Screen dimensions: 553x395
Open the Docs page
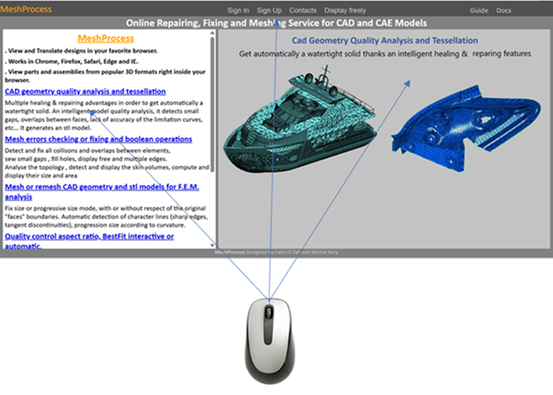click(x=504, y=10)
